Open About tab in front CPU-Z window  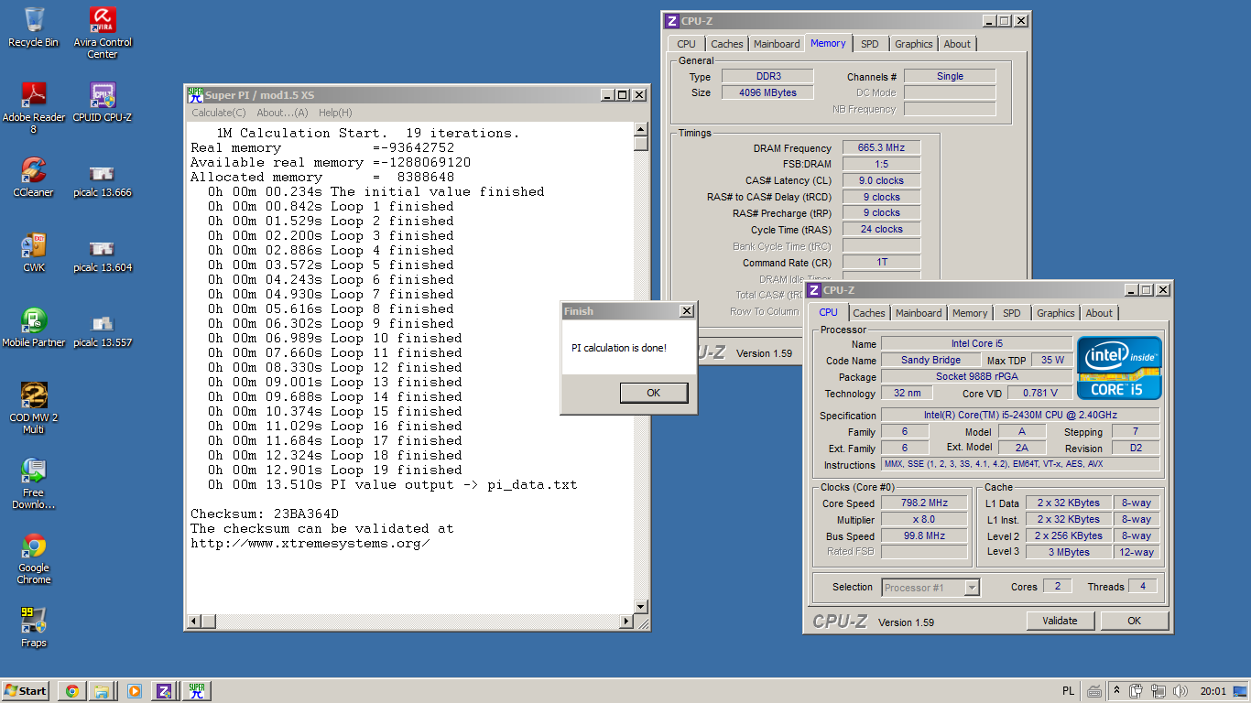click(x=1099, y=313)
